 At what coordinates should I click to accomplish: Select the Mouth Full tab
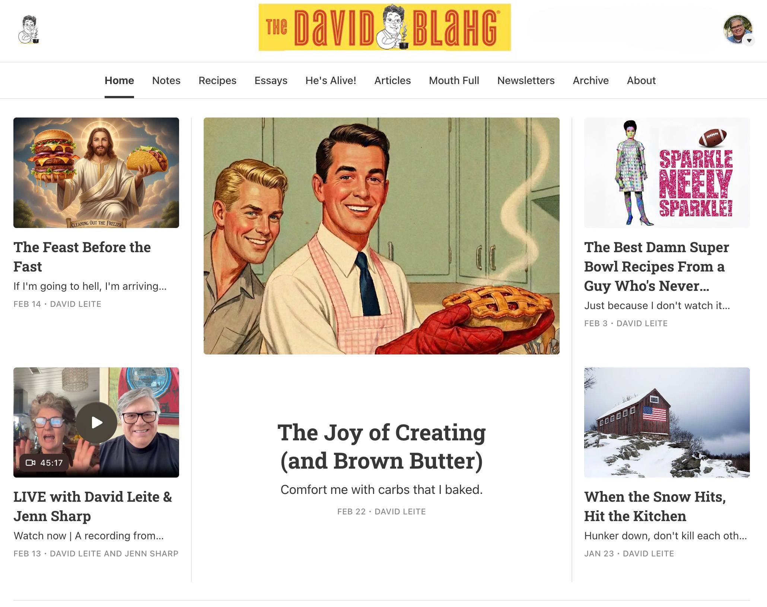(454, 80)
